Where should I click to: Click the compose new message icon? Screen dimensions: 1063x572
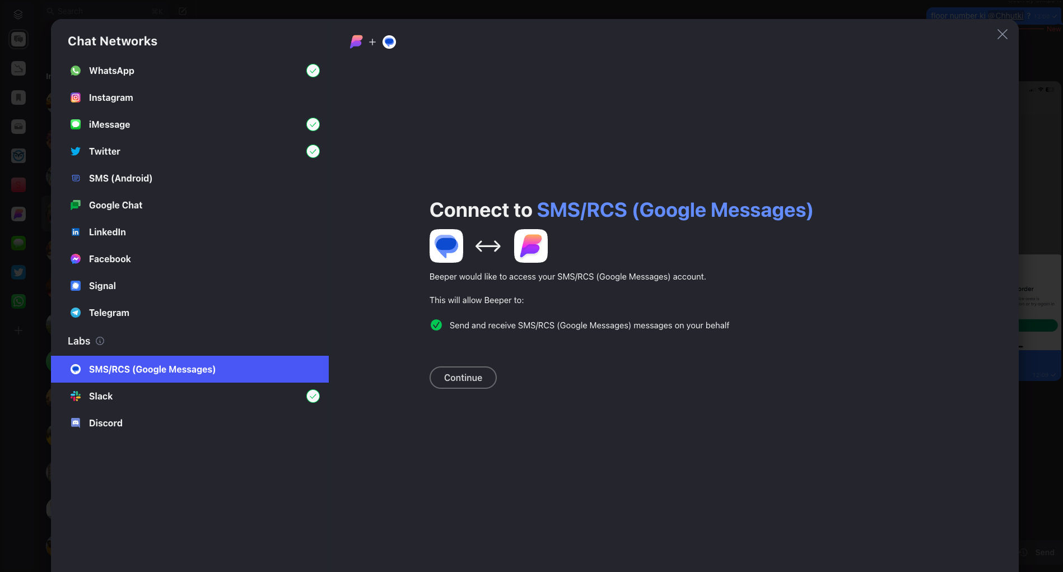183,11
